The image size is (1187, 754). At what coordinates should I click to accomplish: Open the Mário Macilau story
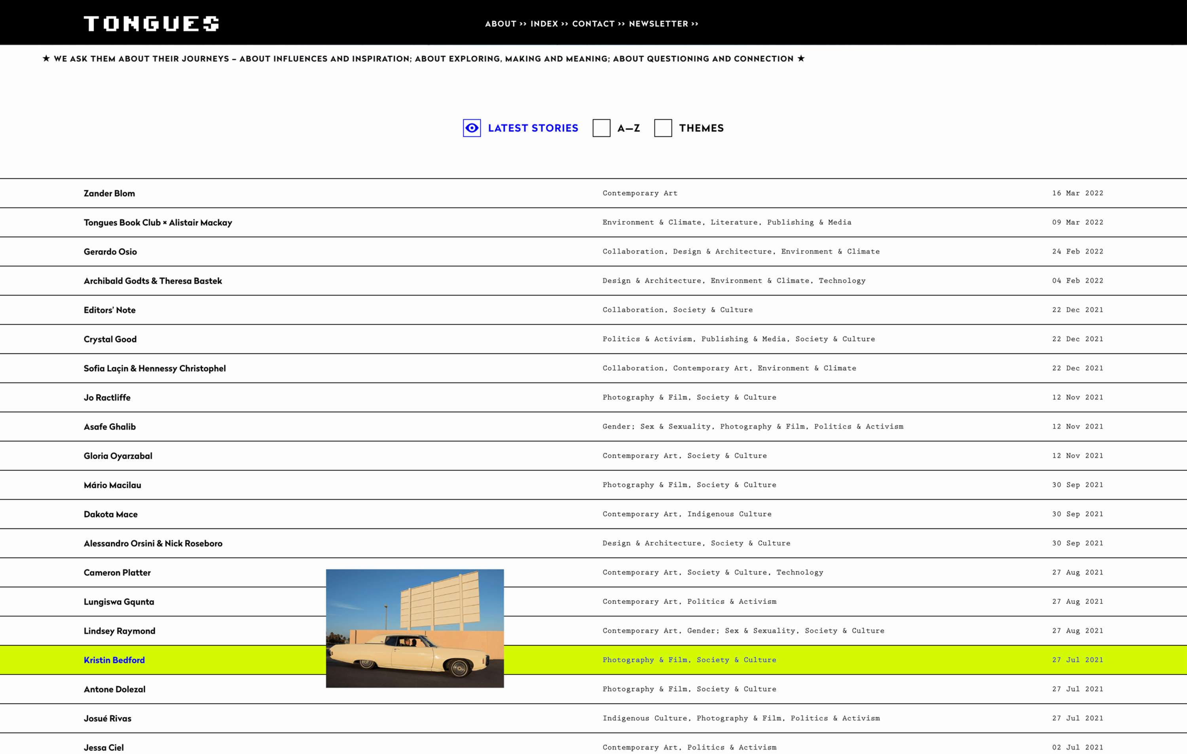click(x=112, y=485)
